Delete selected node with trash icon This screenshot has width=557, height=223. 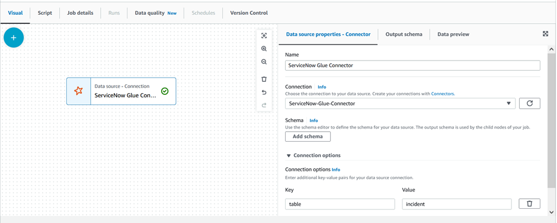pyautogui.click(x=264, y=79)
